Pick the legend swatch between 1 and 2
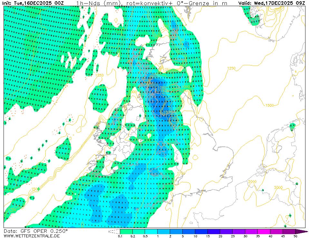Screen dimensions: 309x238 click(x=164, y=232)
